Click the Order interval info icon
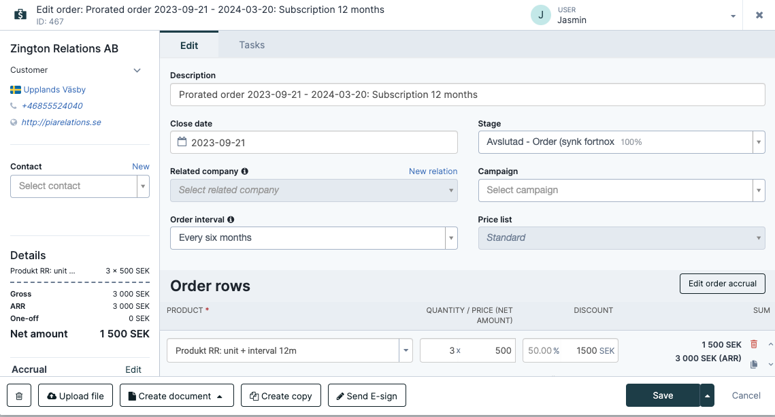This screenshot has width=775, height=417. tap(231, 219)
